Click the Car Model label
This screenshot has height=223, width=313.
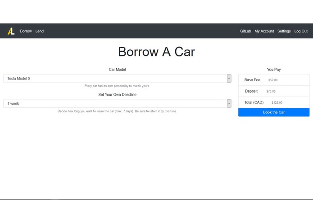pos(118,70)
